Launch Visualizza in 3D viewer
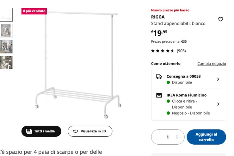This screenshot has width=234, height=156. (x=90, y=131)
